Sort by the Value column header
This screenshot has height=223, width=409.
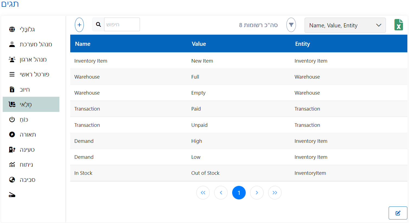199,44
